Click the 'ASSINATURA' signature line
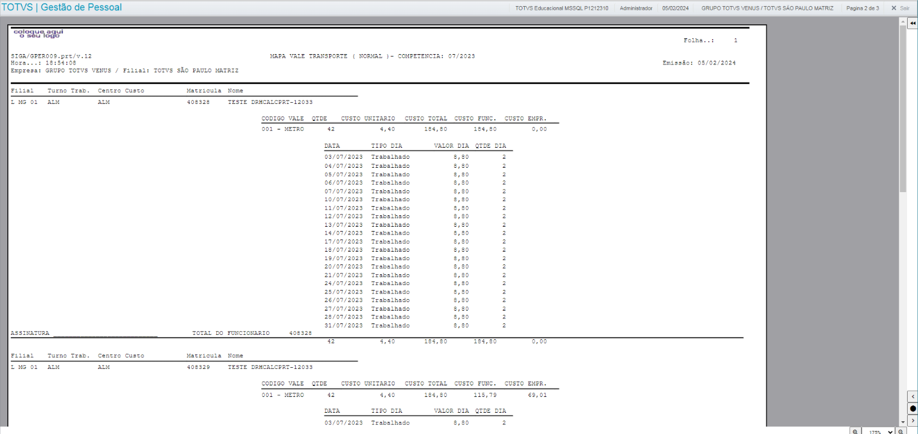The width and height of the screenshot is (918, 434). pyautogui.click(x=84, y=334)
